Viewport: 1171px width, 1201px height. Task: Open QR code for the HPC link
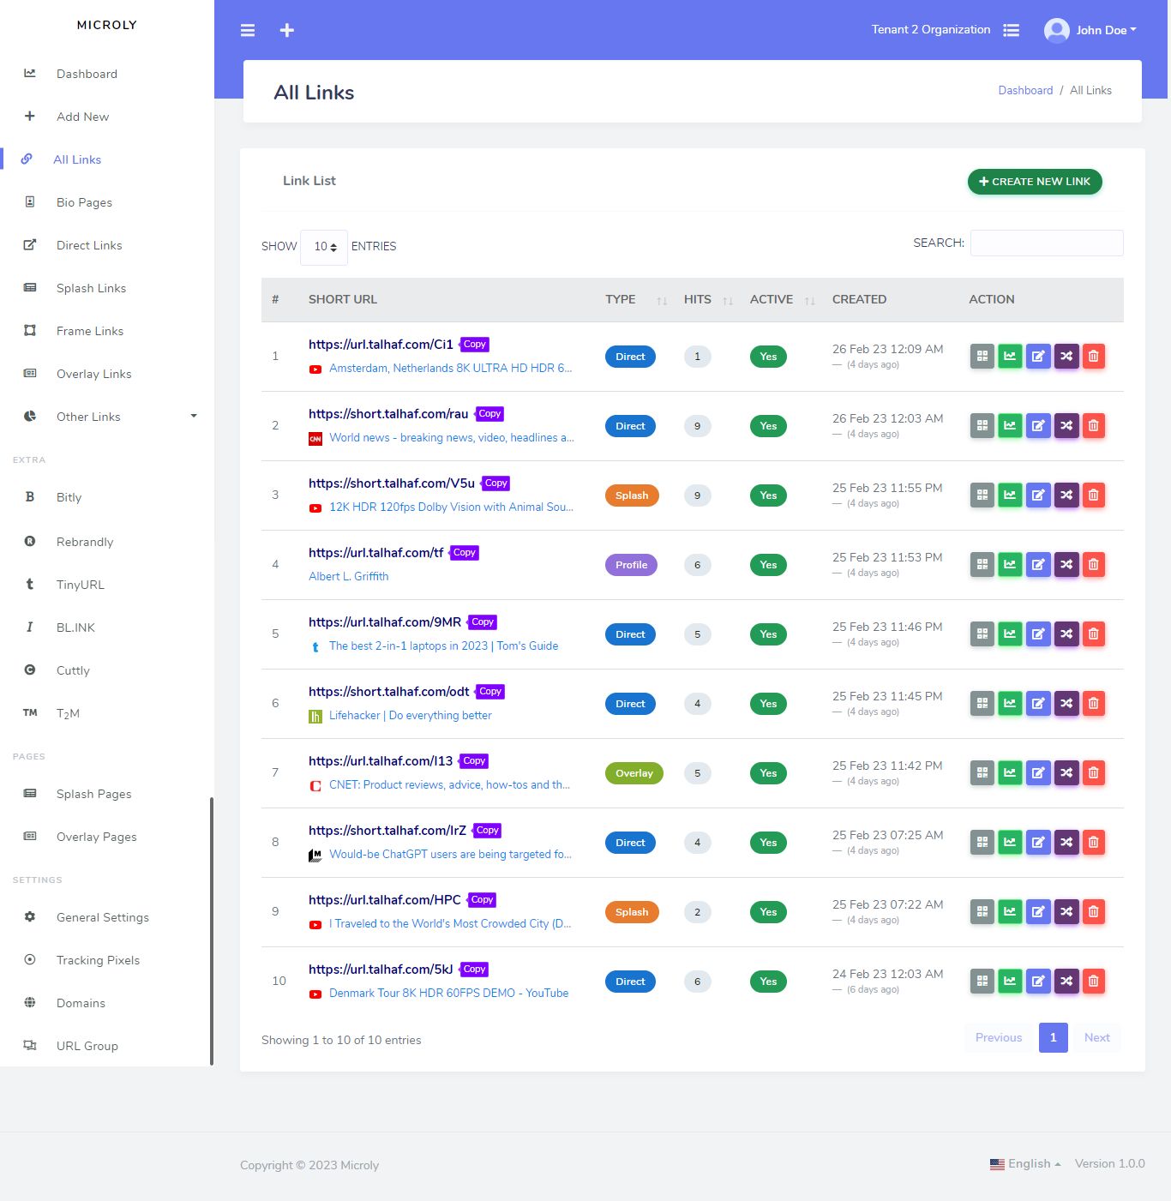(982, 912)
